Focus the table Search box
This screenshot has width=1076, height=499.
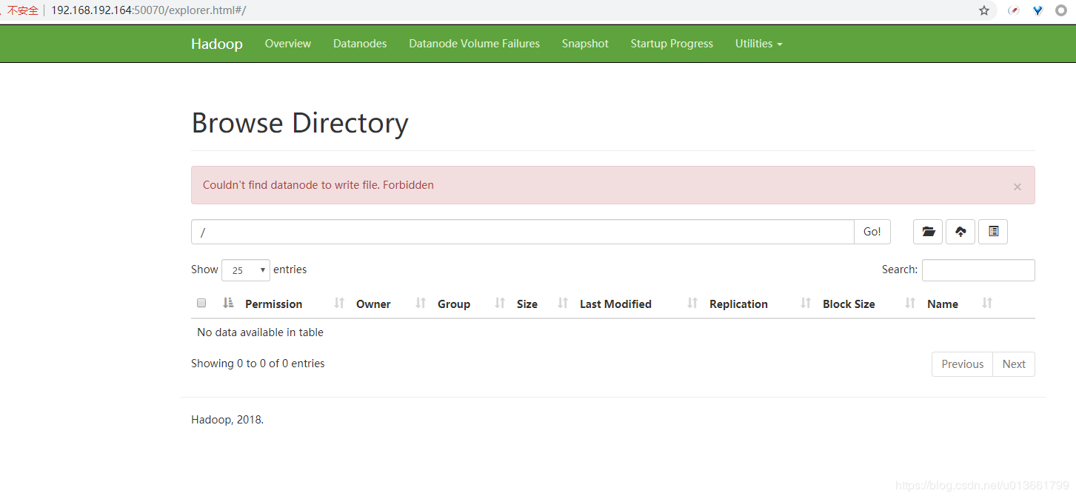click(978, 270)
